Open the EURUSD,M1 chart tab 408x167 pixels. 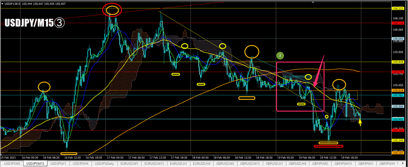(x=129, y=163)
